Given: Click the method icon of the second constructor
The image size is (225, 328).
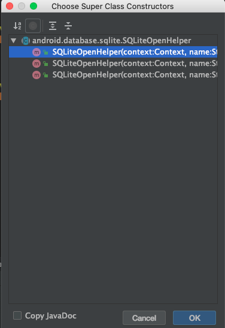Looking at the screenshot, I should pos(37,64).
